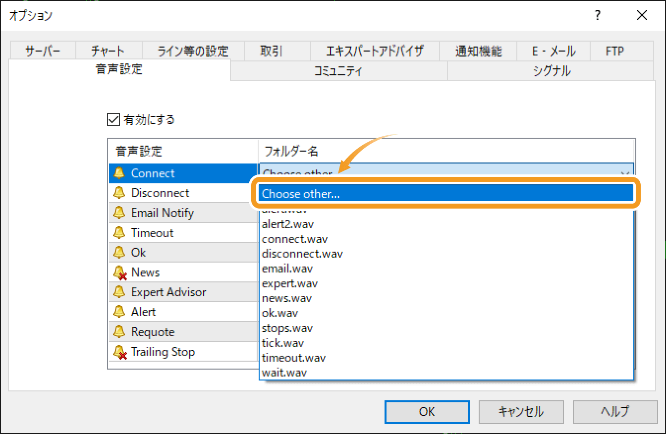
Task: Toggle the 有効にする checkbox
Action: click(113, 119)
